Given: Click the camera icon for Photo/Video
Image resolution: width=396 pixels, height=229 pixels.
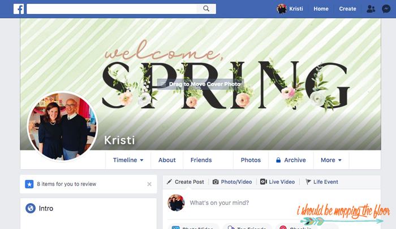Looking at the screenshot, I should (x=216, y=182).
